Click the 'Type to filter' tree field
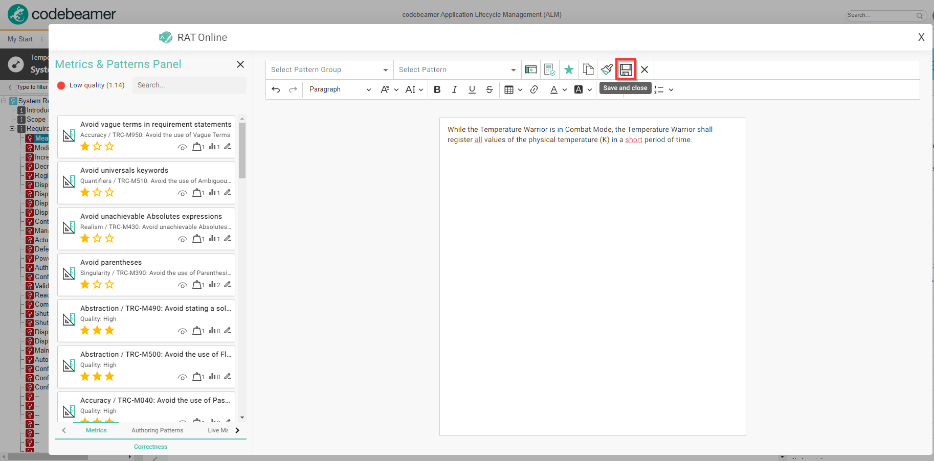The width and height of the screenshot is (934, 461). [x=32, y=87]
